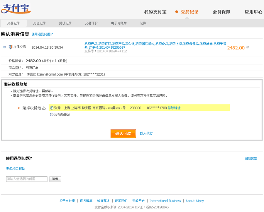Select the 张静 上海 address radio button
The image size is (264, 212).
[52, 108]
